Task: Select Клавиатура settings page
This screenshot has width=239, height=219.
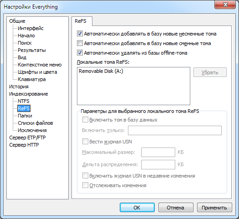Action: point(32,79)
